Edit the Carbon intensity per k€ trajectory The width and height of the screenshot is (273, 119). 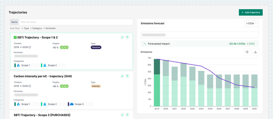pyautogui.click(x=122, y=76)
